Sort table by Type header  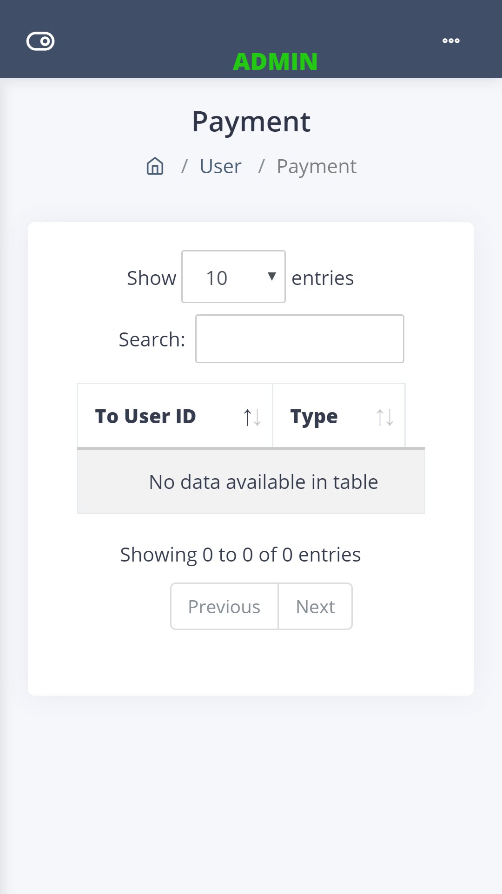(x=314, y=416)
